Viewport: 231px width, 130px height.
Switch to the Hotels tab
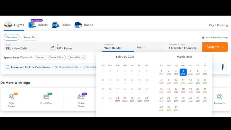click(38, 25)
